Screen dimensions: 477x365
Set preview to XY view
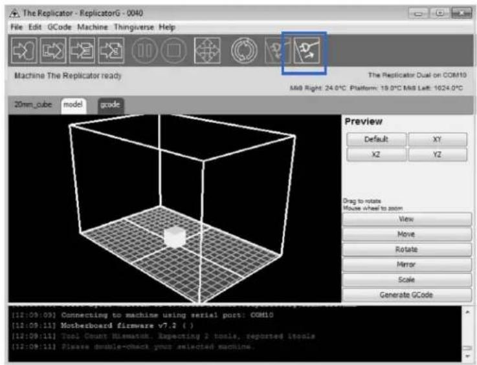click(438, 140)
